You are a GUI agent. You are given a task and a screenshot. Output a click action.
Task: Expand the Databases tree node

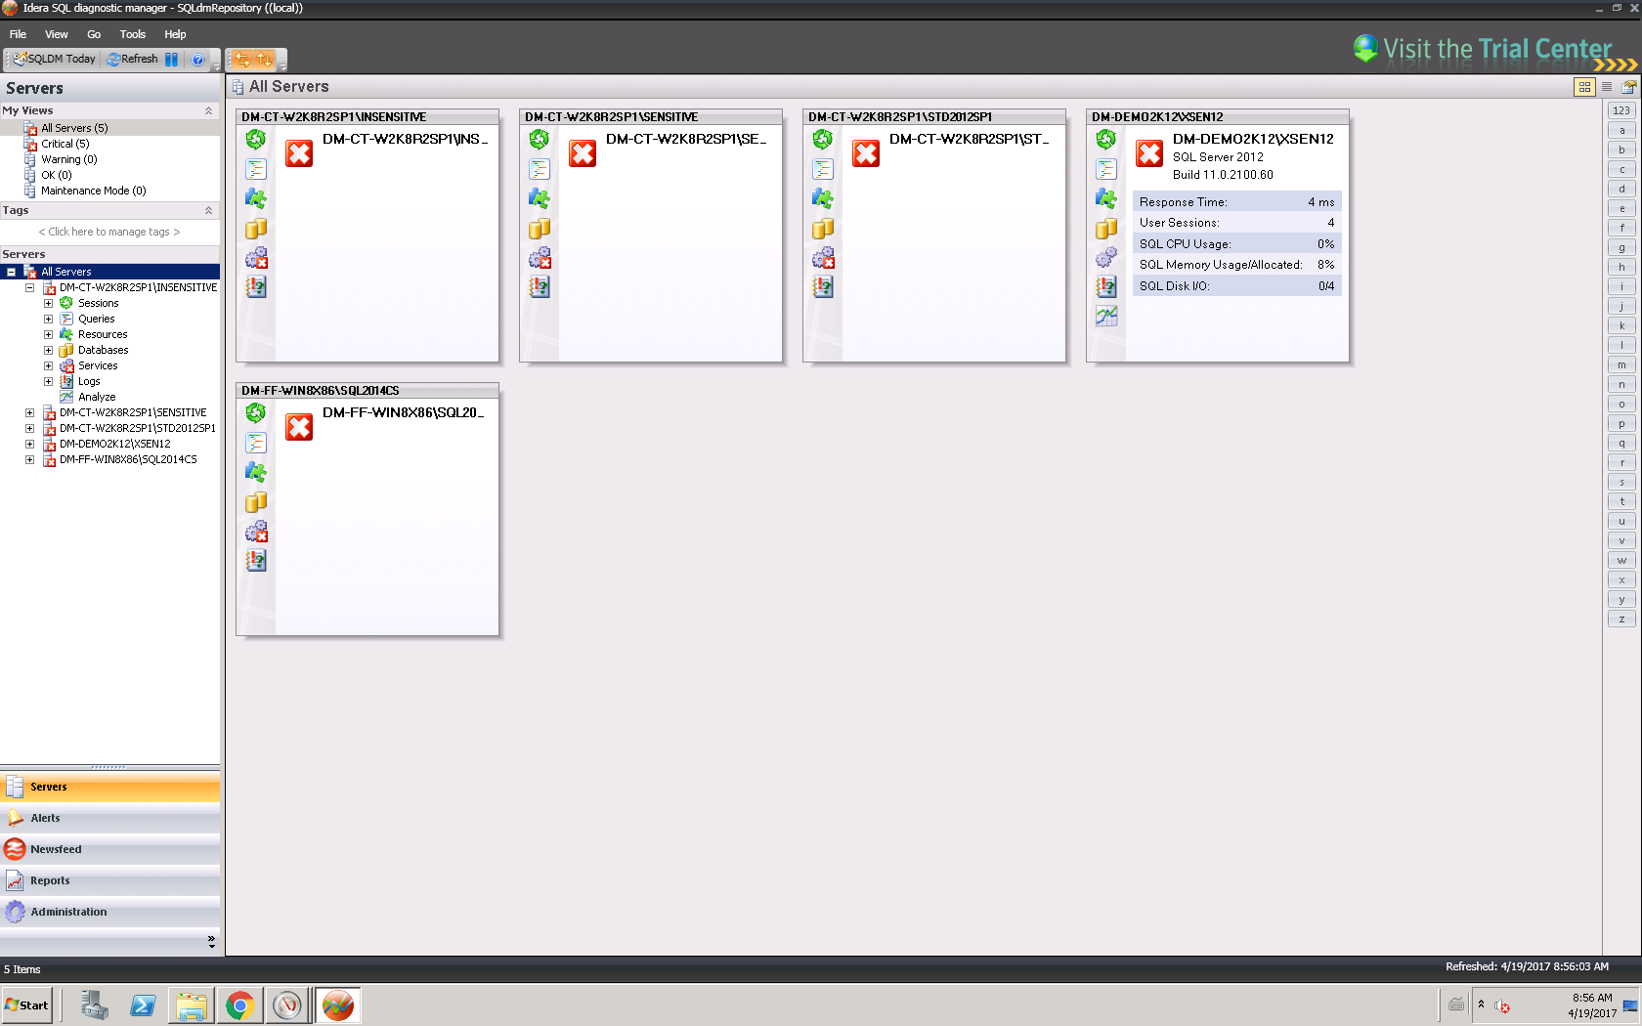[x=48, y=350]
